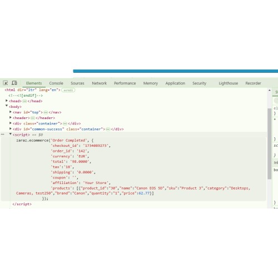Toggle the device toolbar icon
Screen dimensions: 278x278
pos(14,83)
